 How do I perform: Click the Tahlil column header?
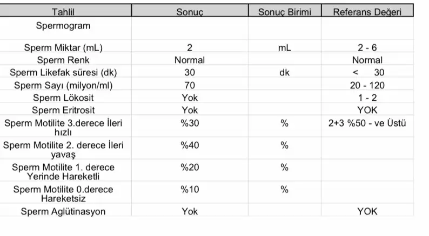click(x=63, y=12)
